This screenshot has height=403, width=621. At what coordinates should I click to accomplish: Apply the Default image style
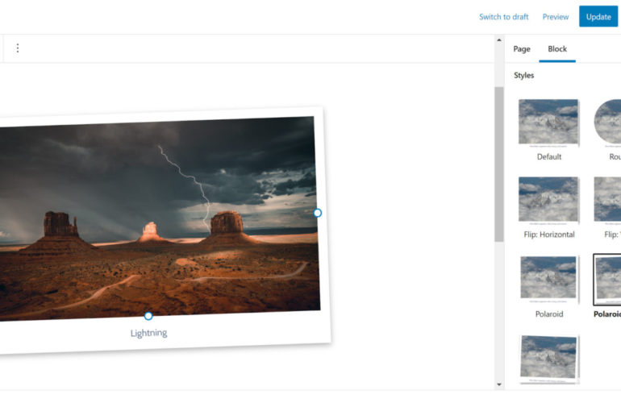click(x=548, y=123)
